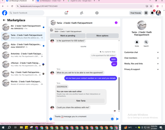This screenshot has width=165, height=130.
Task: Open a new browser tab
Action: click(99, 1)
